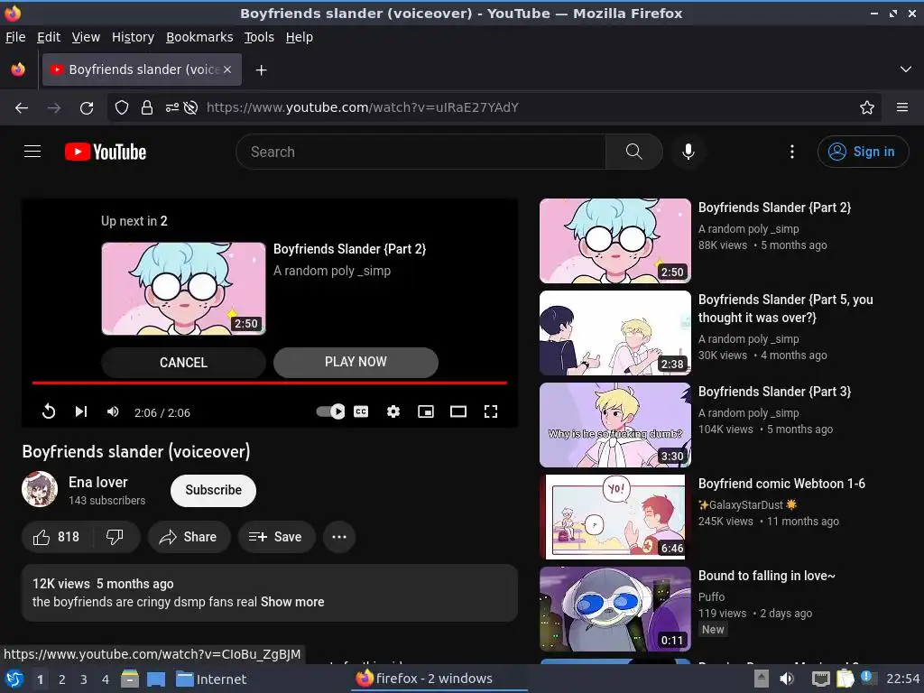Open Boyfriends Slander Part 5 video title
This screenshot has height=693, width=924.
tap(786, 309)
